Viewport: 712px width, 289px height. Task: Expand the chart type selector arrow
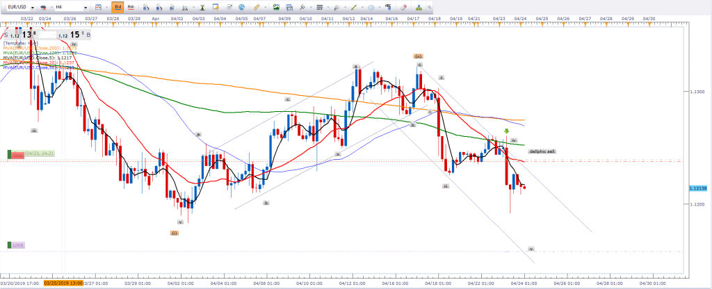tap(105, 6)
